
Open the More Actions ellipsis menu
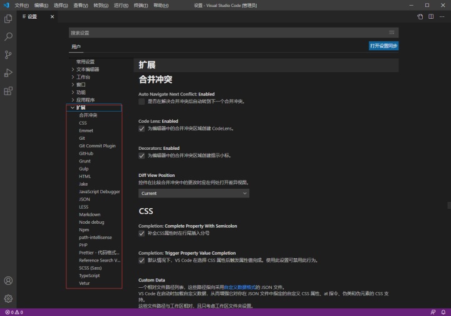442,17
